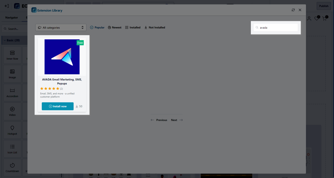334x178 pixels.
Task: Collapse the Basic (28) elements group
Action: tap(14, 40)
